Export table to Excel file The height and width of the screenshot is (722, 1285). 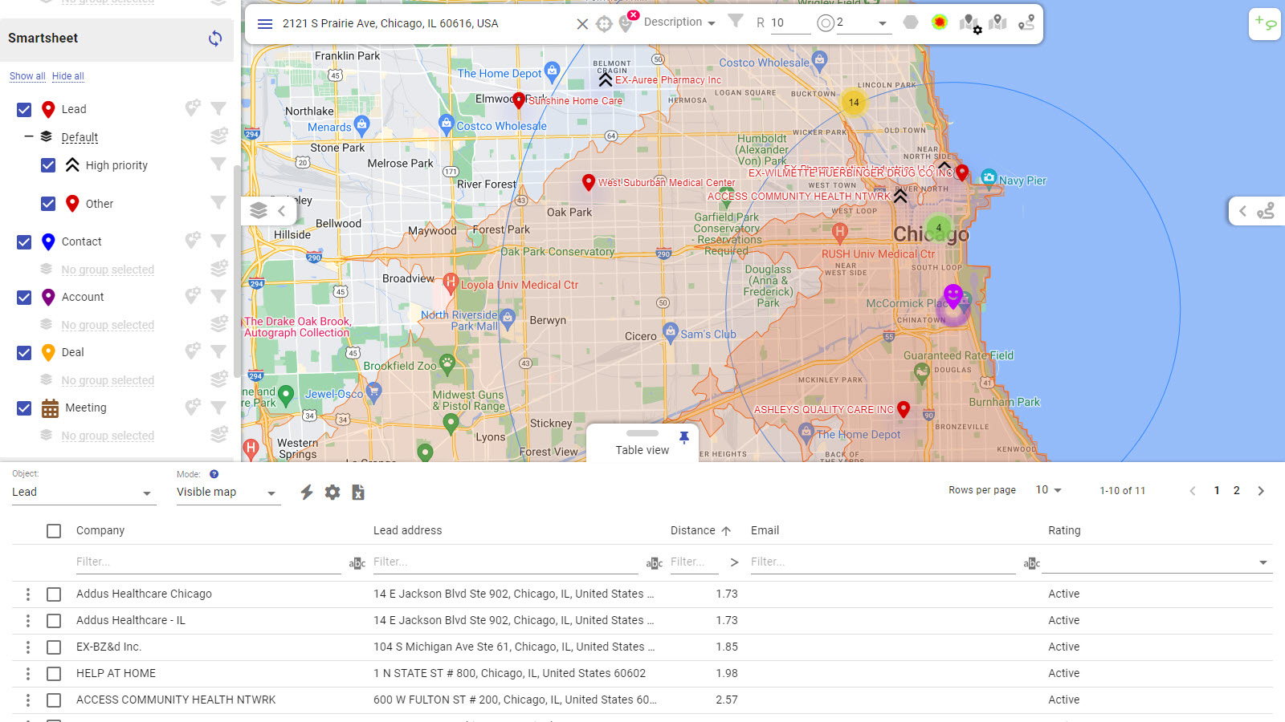[358, 492]
